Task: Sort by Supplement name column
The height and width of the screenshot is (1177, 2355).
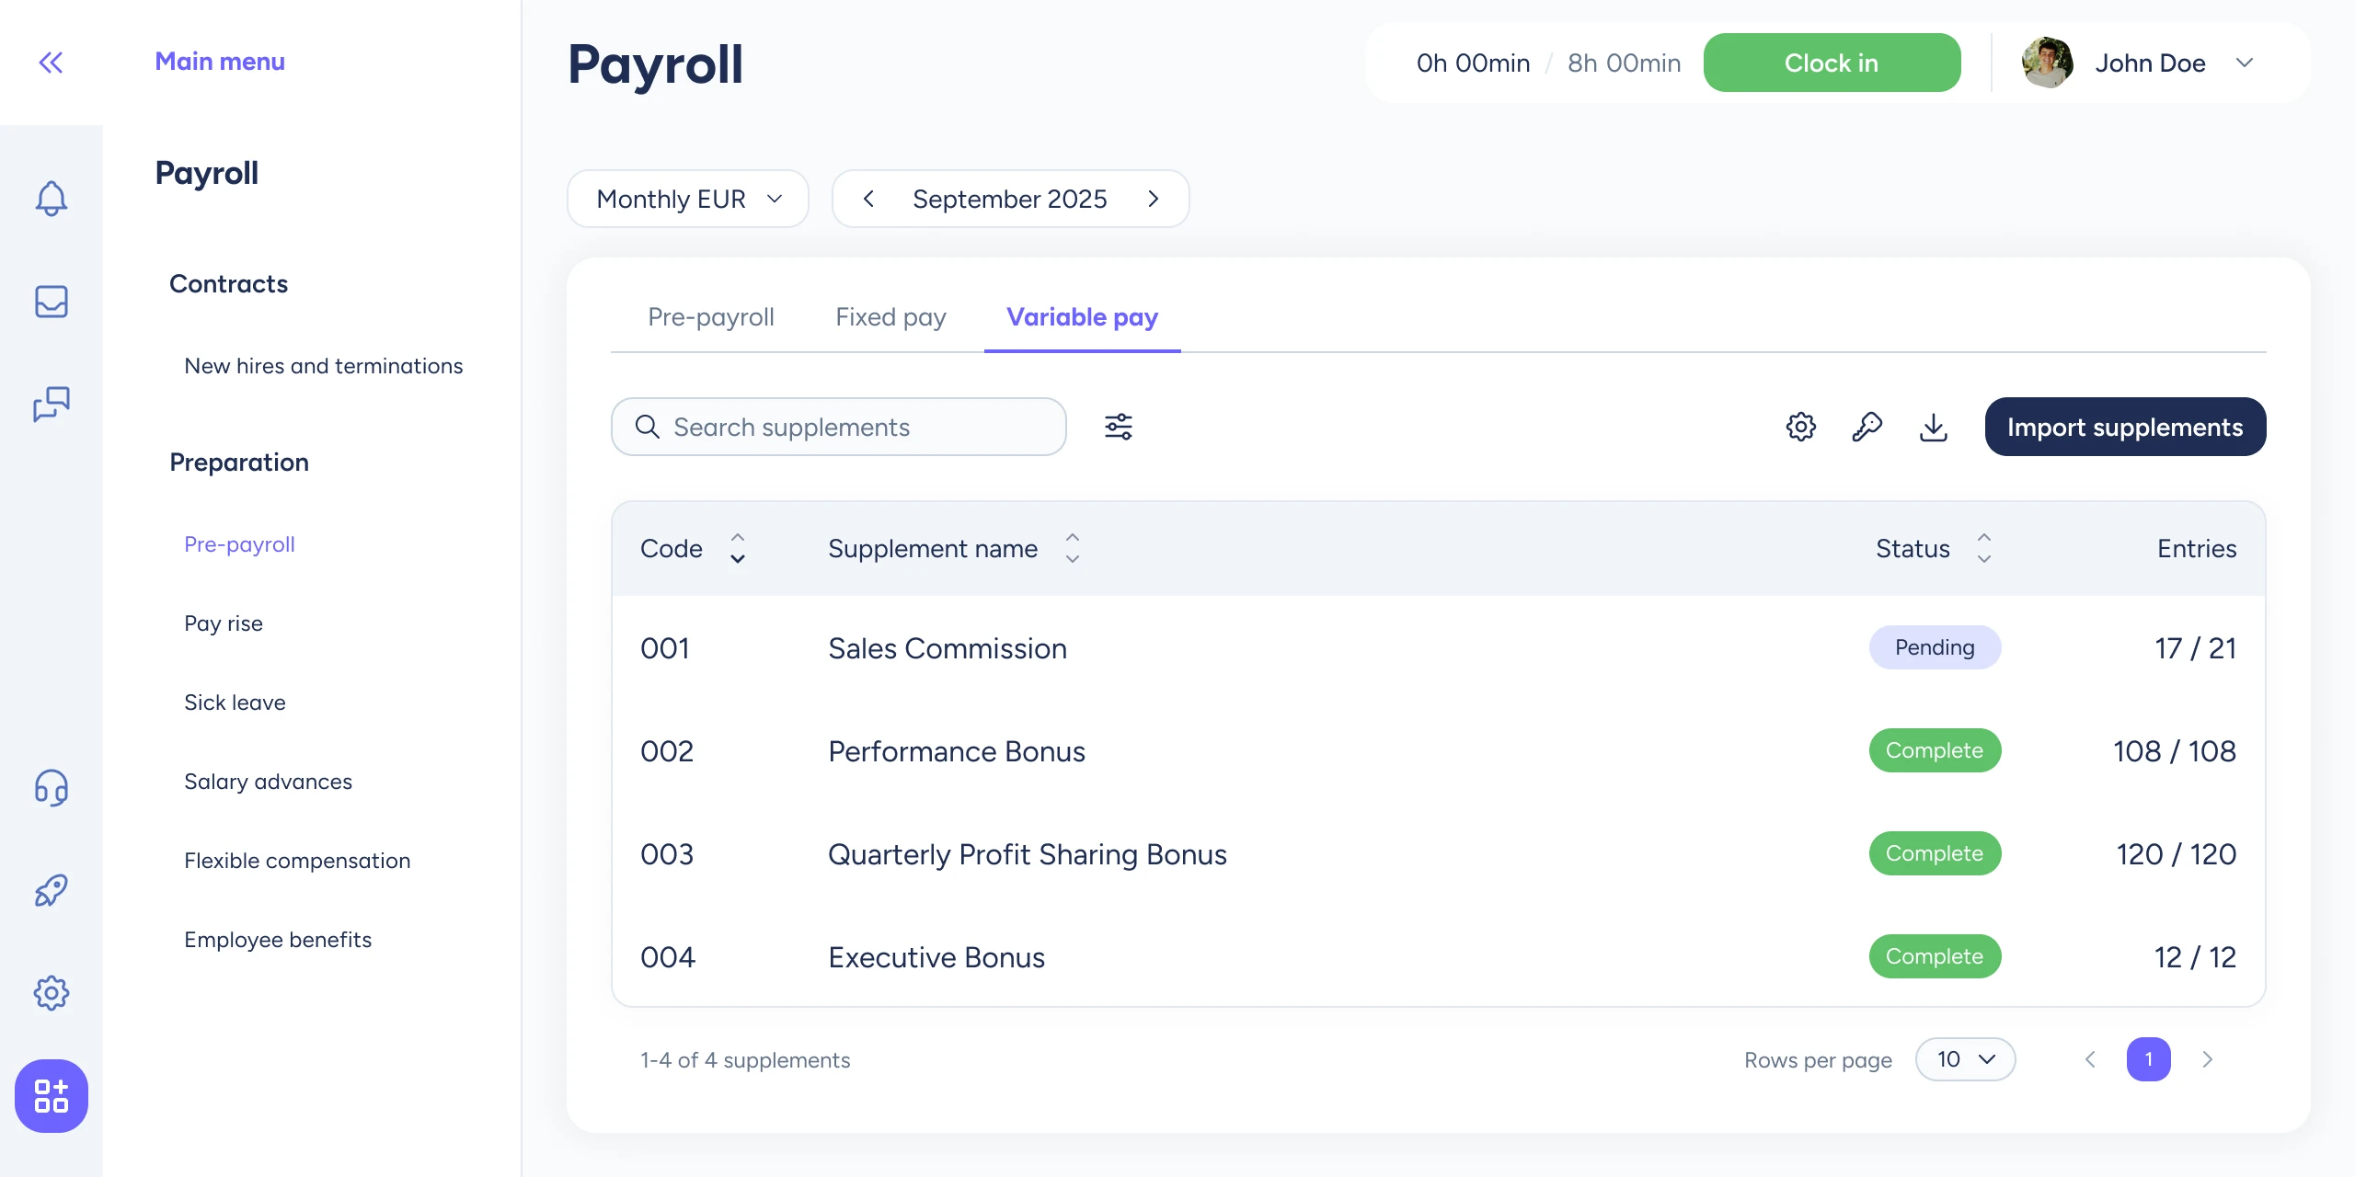Action: (1072, 548)
